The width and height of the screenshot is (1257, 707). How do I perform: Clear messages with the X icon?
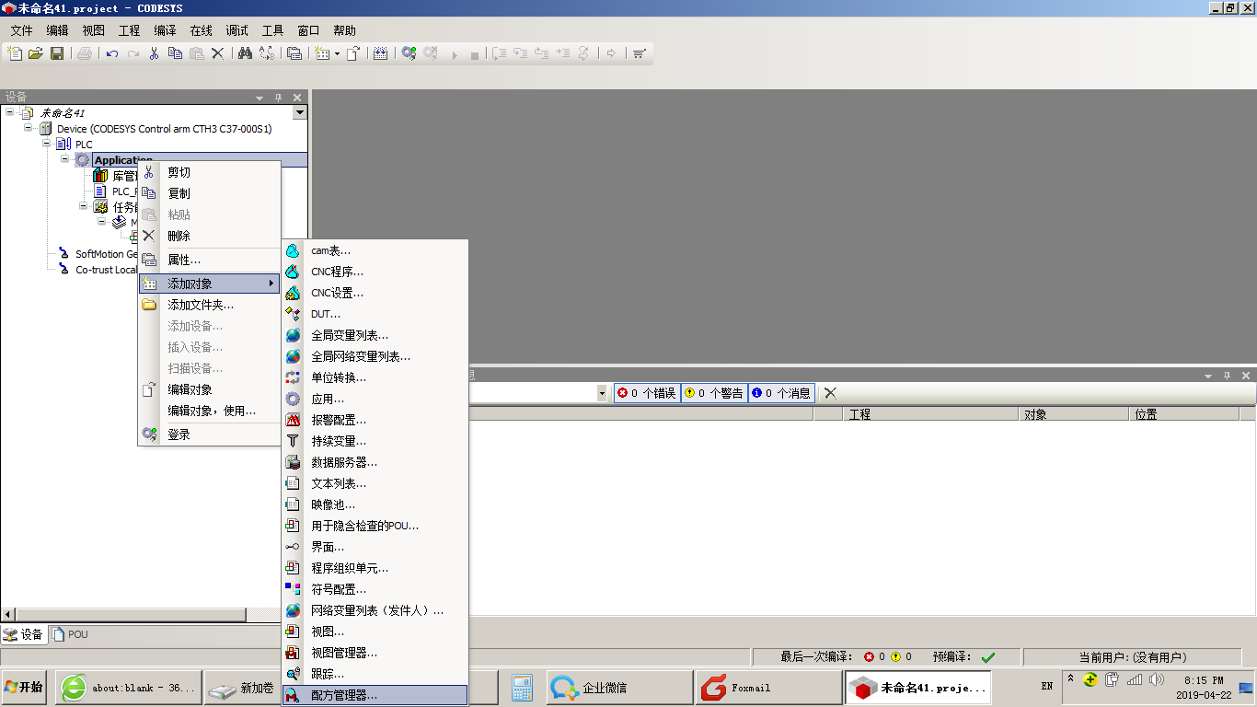pos(830,393)
